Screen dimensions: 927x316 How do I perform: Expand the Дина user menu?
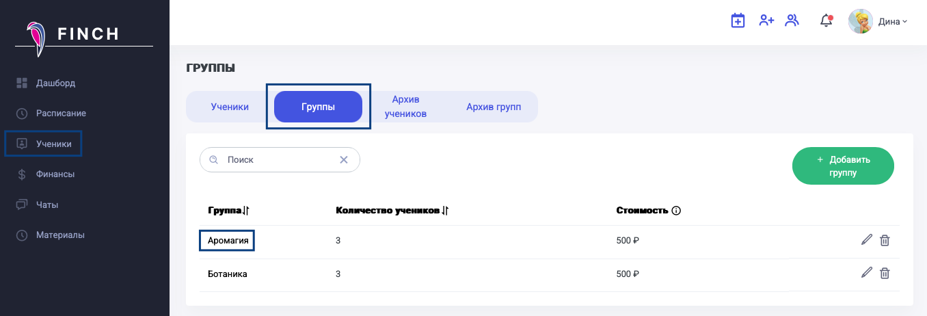pyautogui.click(x=892, y=21)
